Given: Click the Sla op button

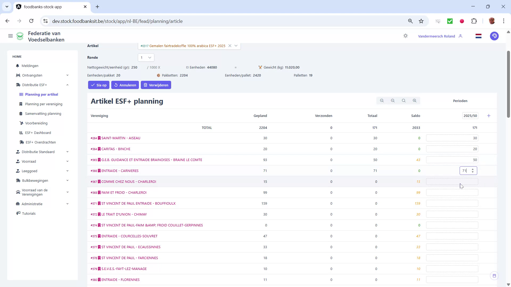Looking at the screenshot, I should (98, 85).
